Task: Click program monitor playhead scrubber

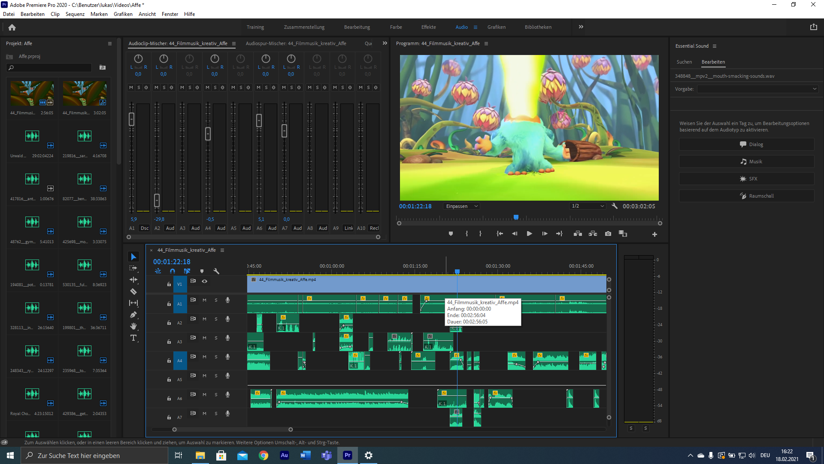Action: click(516, 217)
